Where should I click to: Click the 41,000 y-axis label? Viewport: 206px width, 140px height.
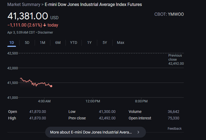pyautogui.click(x=13, y=98)
